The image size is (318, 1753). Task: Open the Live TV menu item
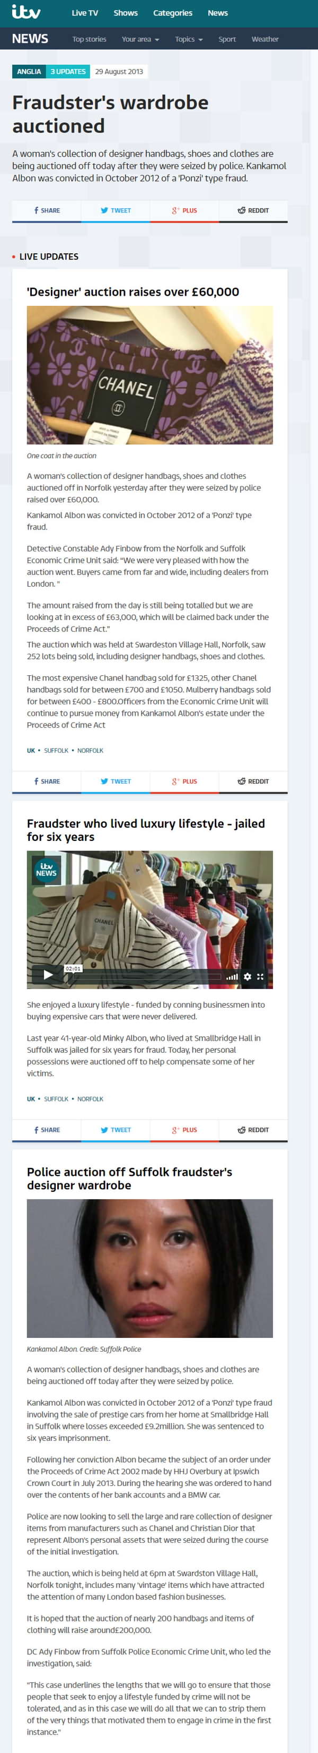coord(85,13)
